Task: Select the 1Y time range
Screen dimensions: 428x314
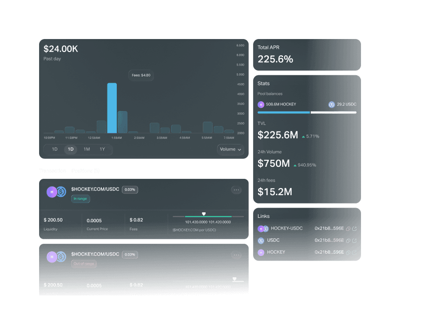Action: 102,150
